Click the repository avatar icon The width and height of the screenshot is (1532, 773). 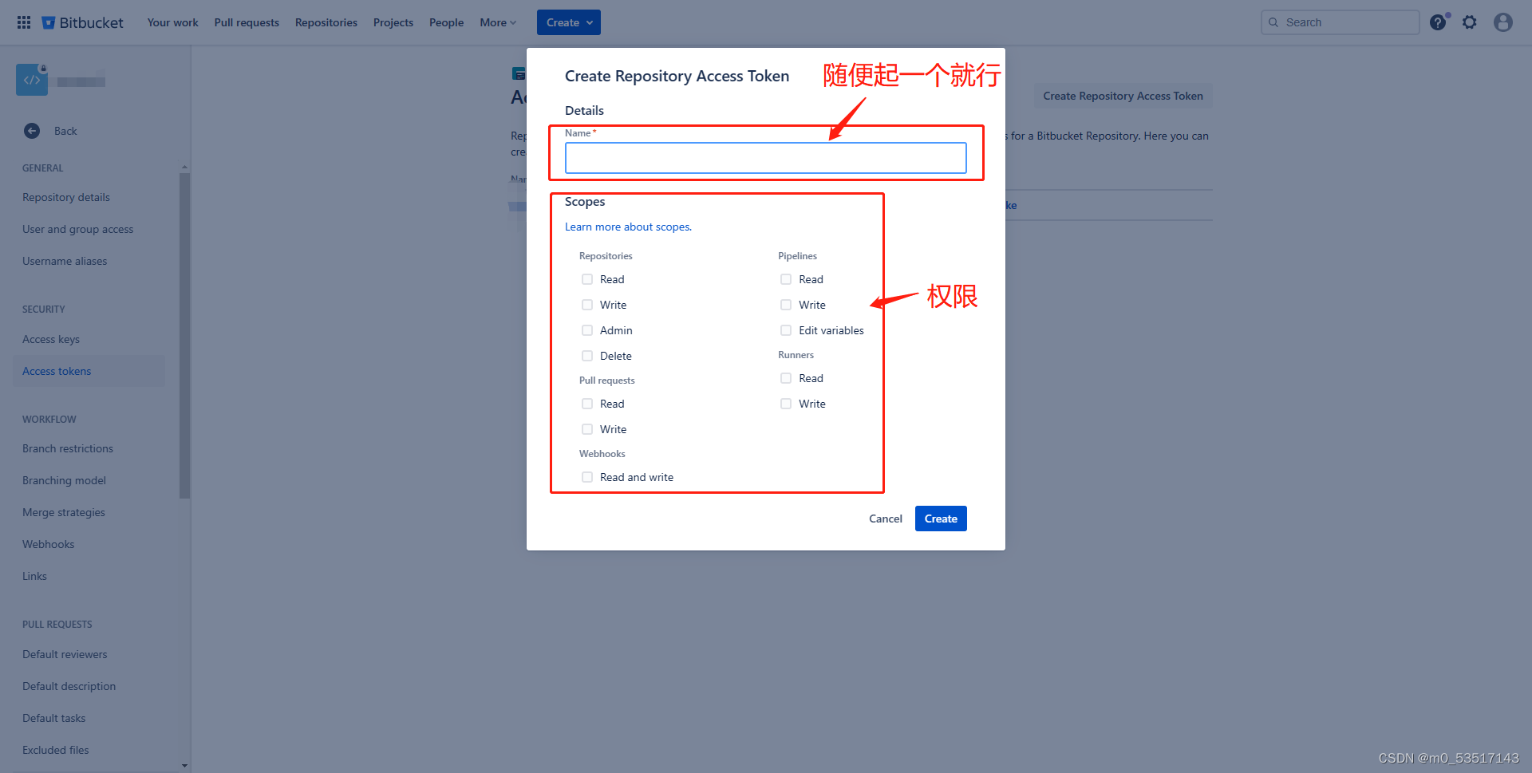pyautogui.click(x=31, y=79)
